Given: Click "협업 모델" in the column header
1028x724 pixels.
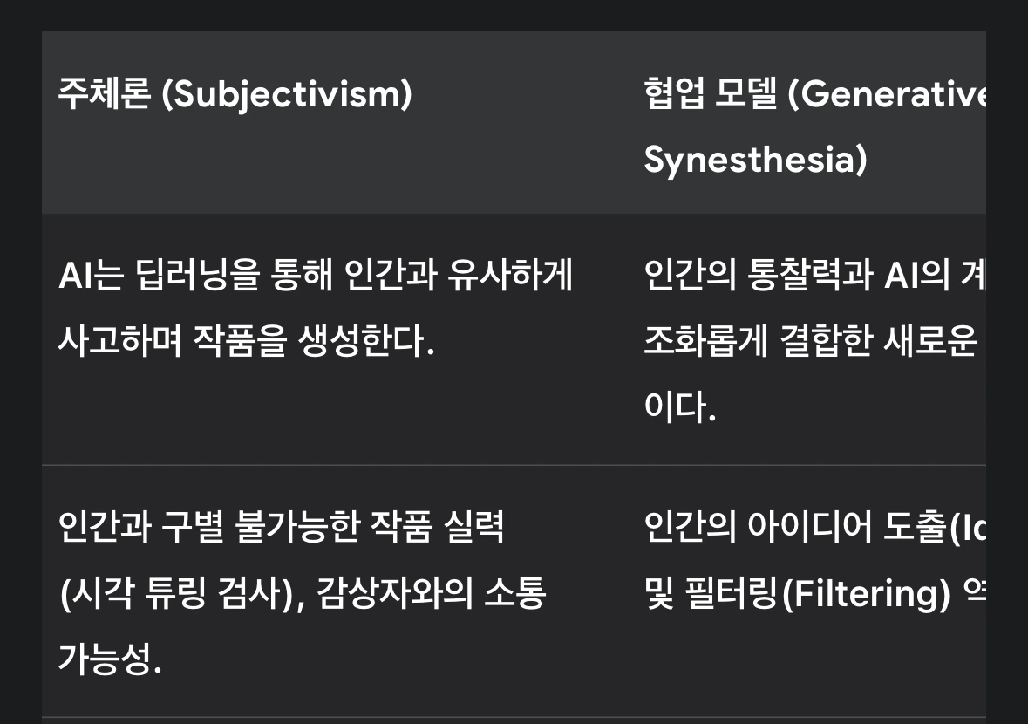Looking at the screenshot, I should 710,93.
